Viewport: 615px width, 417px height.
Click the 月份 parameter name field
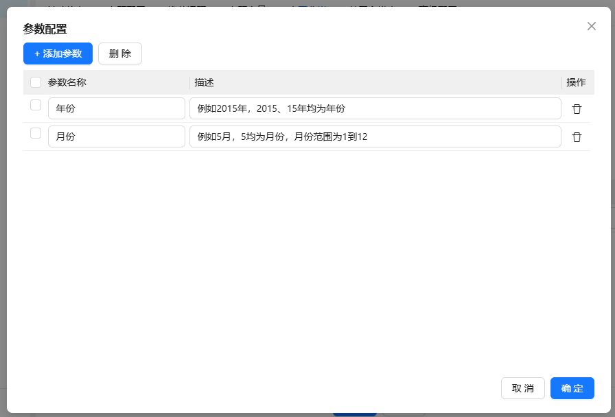116,136
